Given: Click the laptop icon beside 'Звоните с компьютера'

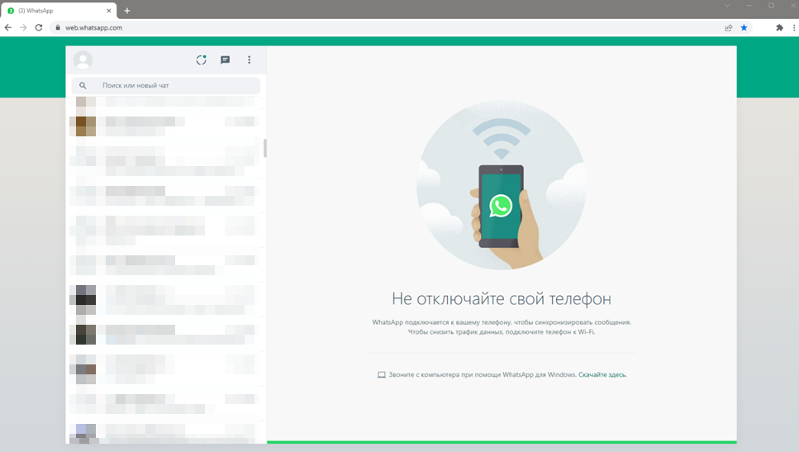Looking at the screenshot, I should (x=381, y=374).
